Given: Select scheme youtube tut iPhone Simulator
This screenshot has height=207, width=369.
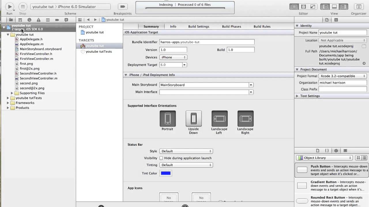Looking at the screenshot, I should pos(70,7).
